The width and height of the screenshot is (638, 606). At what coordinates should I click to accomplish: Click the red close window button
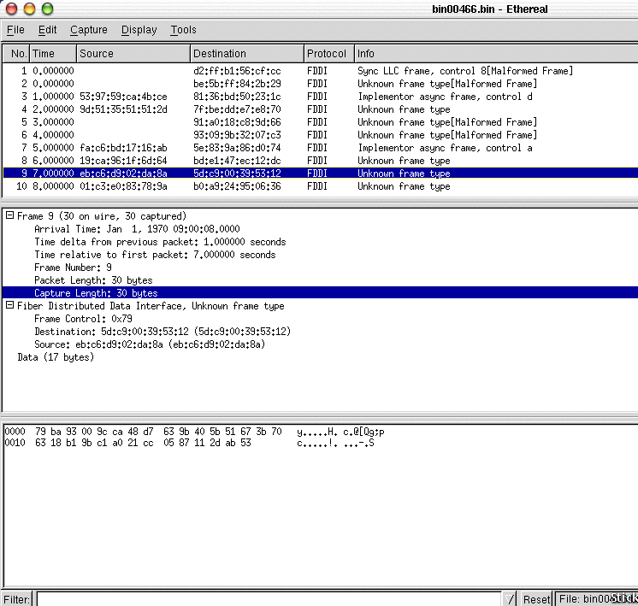11,9
